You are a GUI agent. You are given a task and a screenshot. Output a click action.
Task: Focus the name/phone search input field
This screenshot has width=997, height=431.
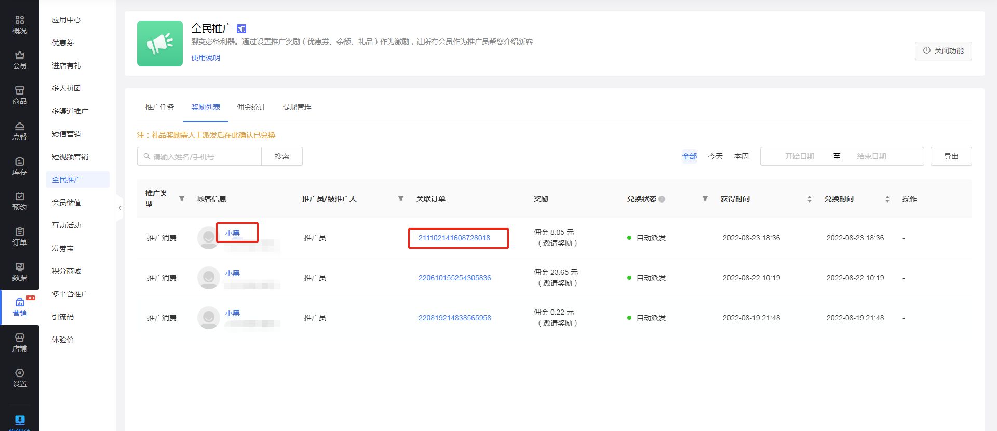[x=199, y=156]
